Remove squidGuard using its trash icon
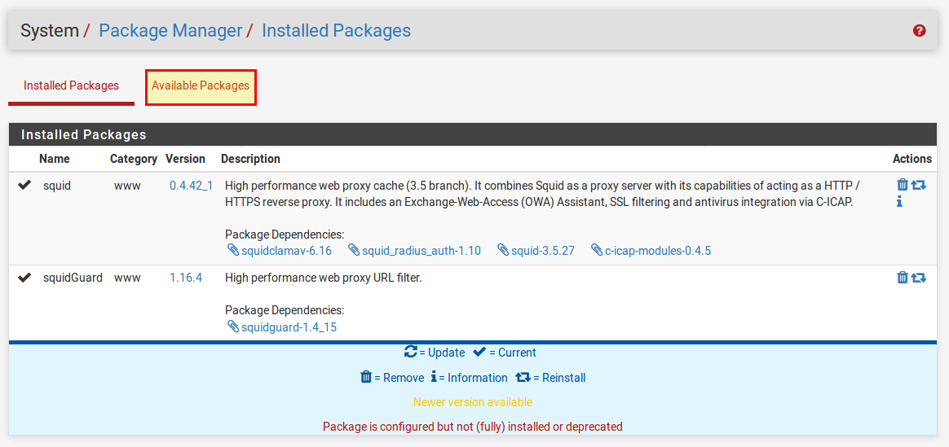 point(902,278)
